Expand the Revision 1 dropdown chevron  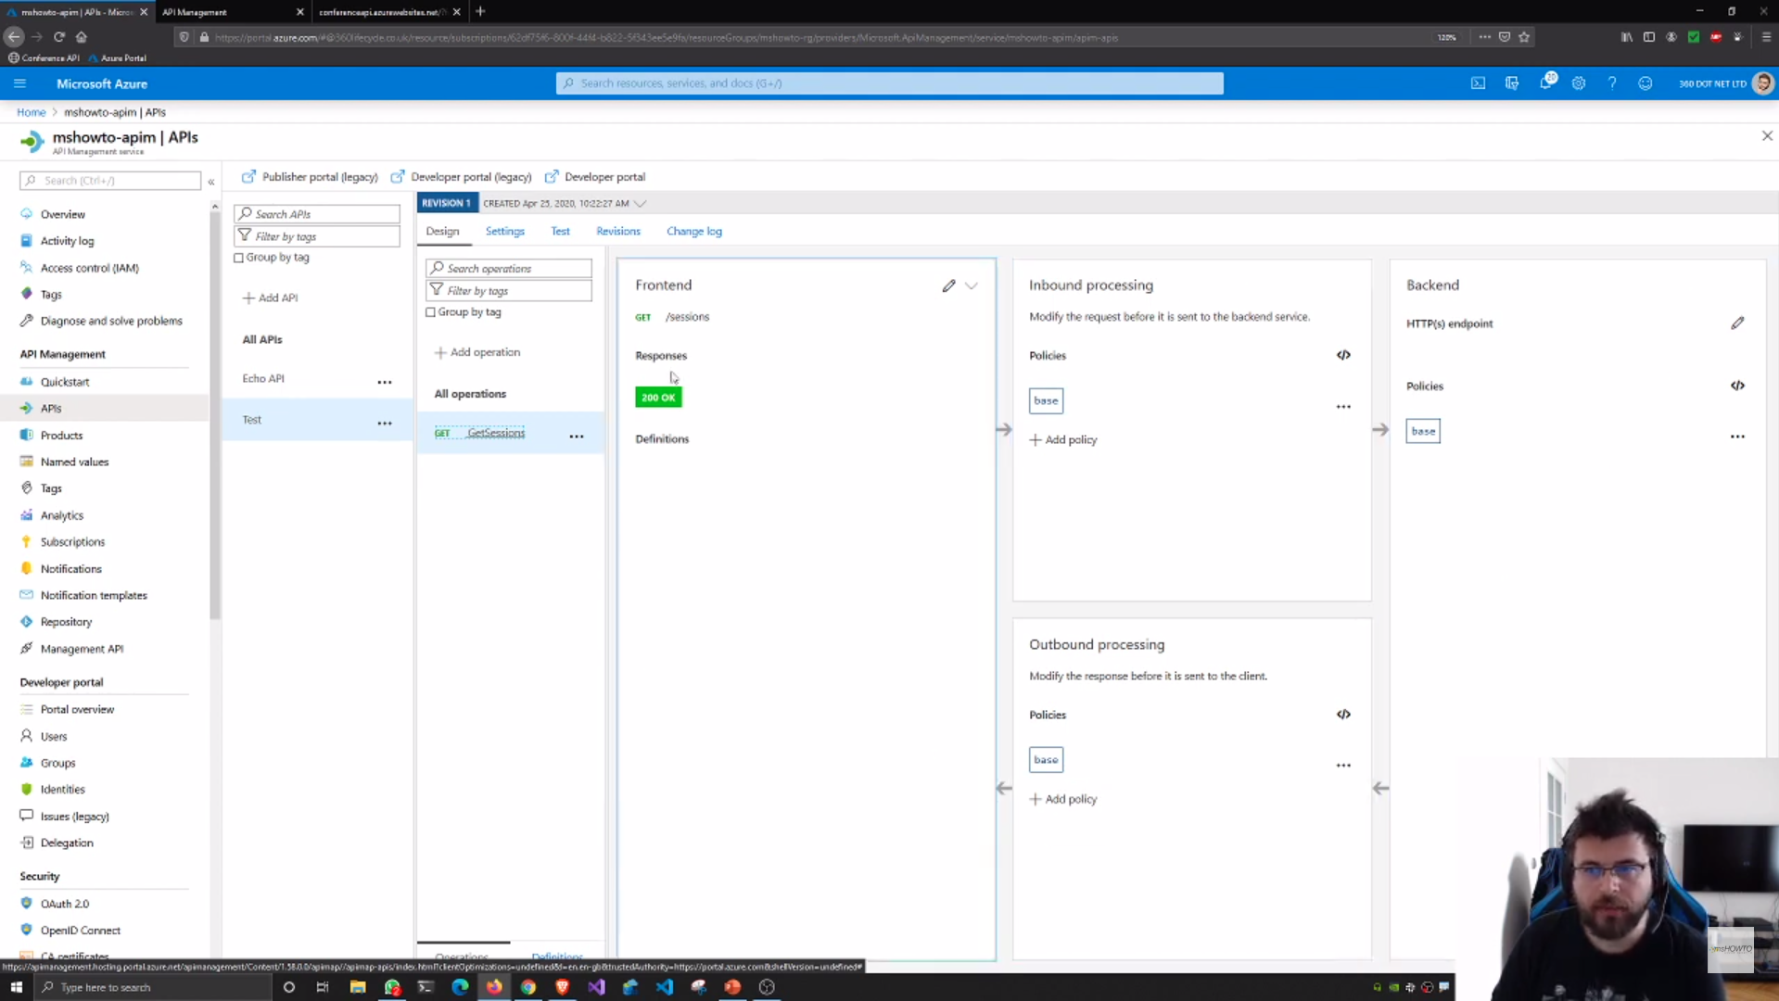[640, 204]
